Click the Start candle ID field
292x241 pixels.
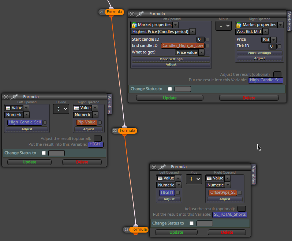pyautogui.click(x=201, y=39)
